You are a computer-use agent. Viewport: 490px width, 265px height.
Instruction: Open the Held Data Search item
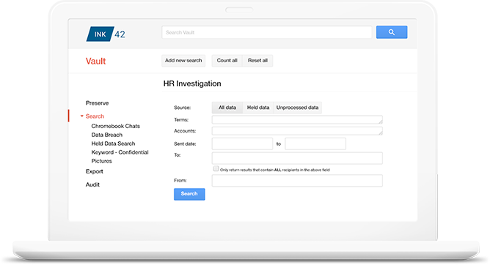(x=113, y=143)
